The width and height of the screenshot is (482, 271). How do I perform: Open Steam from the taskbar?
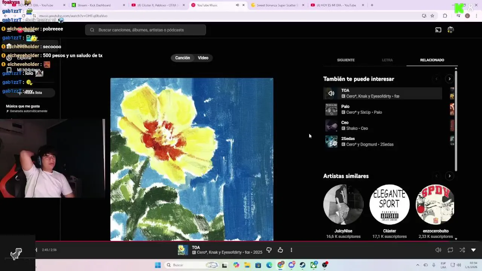coord(302,265)
